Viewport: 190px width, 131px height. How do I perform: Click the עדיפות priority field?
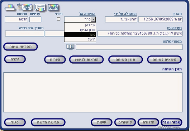coord(35,19)
